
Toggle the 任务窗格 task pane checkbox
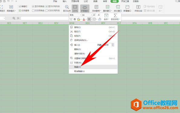point(20,11)
